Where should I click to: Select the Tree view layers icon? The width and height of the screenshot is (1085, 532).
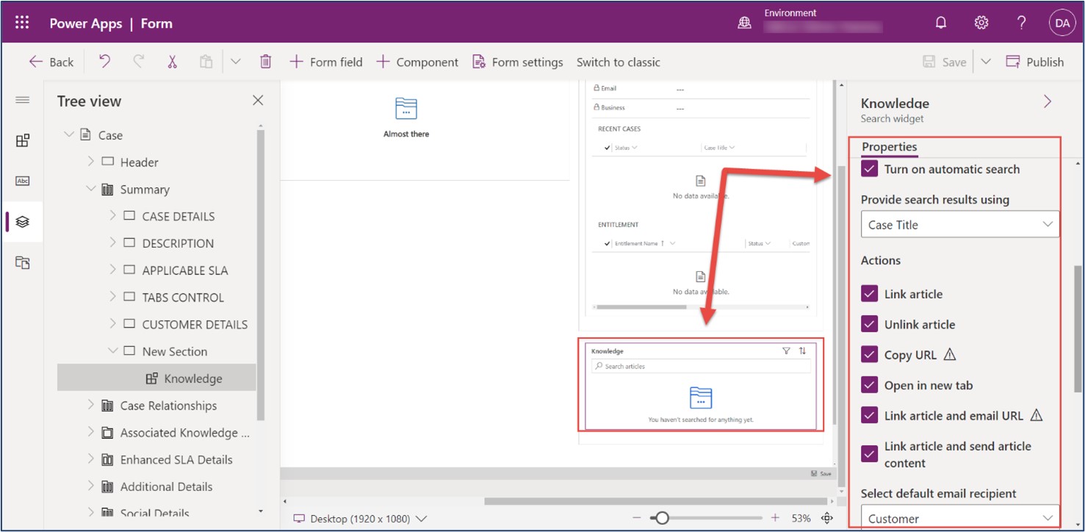(23, 221)
